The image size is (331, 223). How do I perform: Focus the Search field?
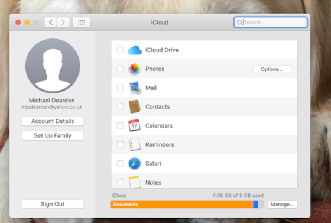pyautogui.click(x=271, y=22)
